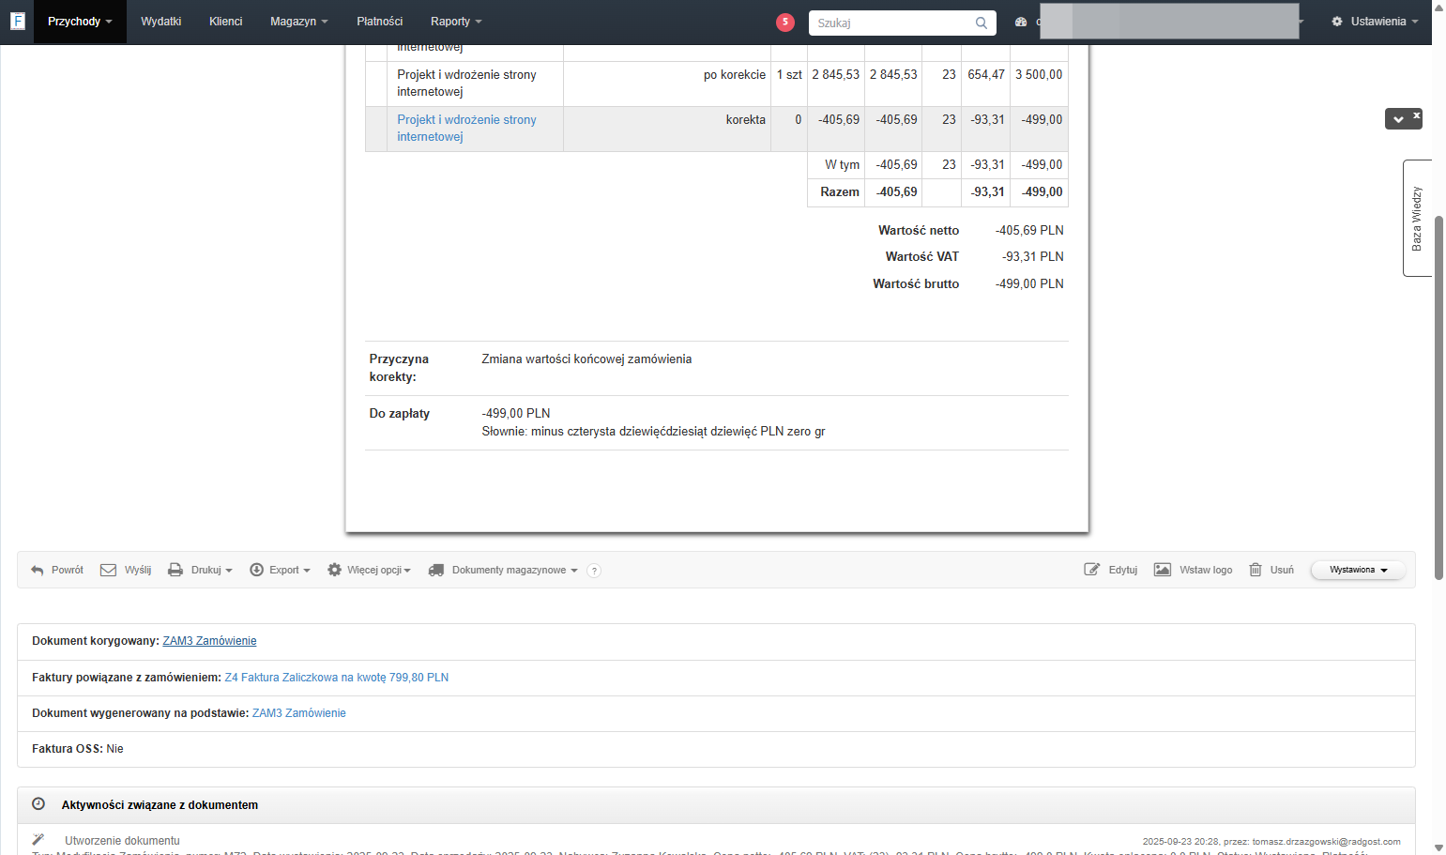Focus the Szukaj search field
Screen dimensions: 1446x855
pyautogui.click(x=892, y=23)
